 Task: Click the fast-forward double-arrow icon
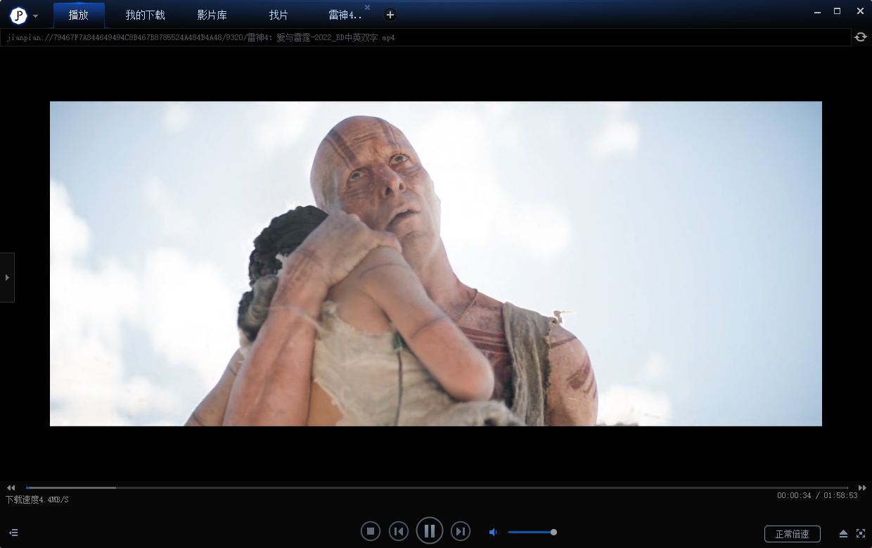coord(861,488)
